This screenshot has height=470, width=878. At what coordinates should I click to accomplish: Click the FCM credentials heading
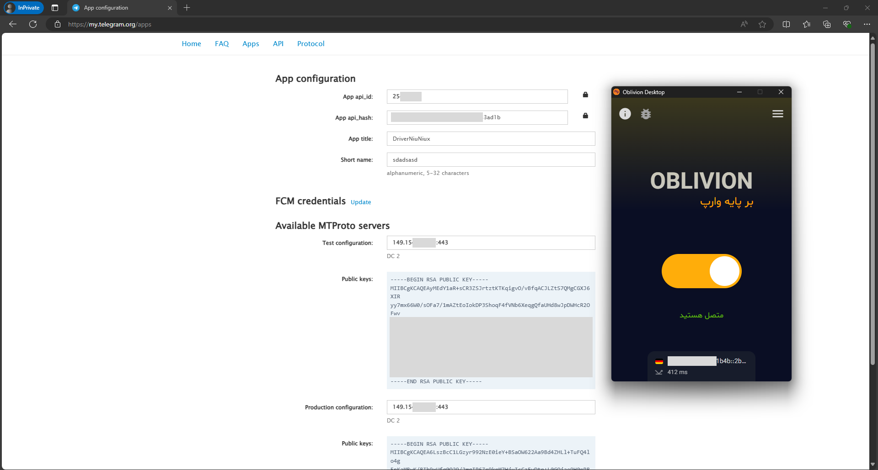pyautogui.click(x=311, y=201)
